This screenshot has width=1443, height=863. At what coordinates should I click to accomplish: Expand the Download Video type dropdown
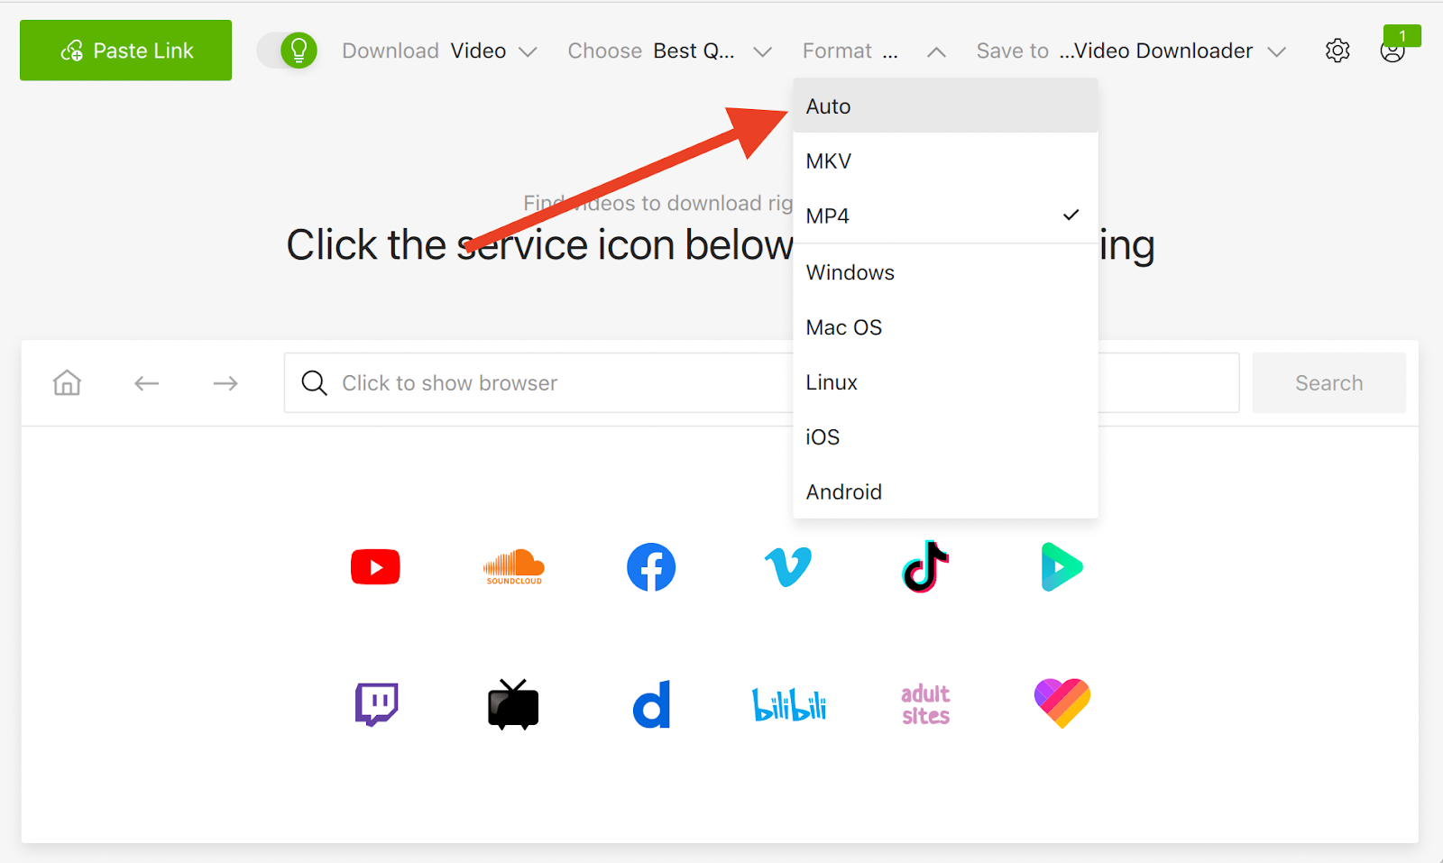tap(439, 50)
